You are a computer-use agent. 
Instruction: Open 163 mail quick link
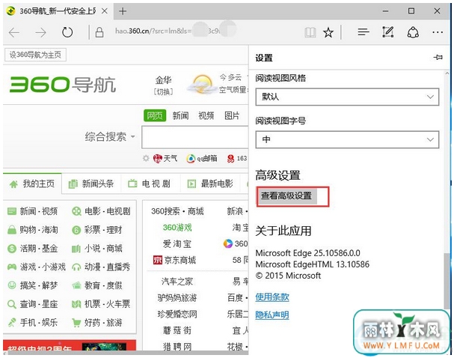pos(237,158)
